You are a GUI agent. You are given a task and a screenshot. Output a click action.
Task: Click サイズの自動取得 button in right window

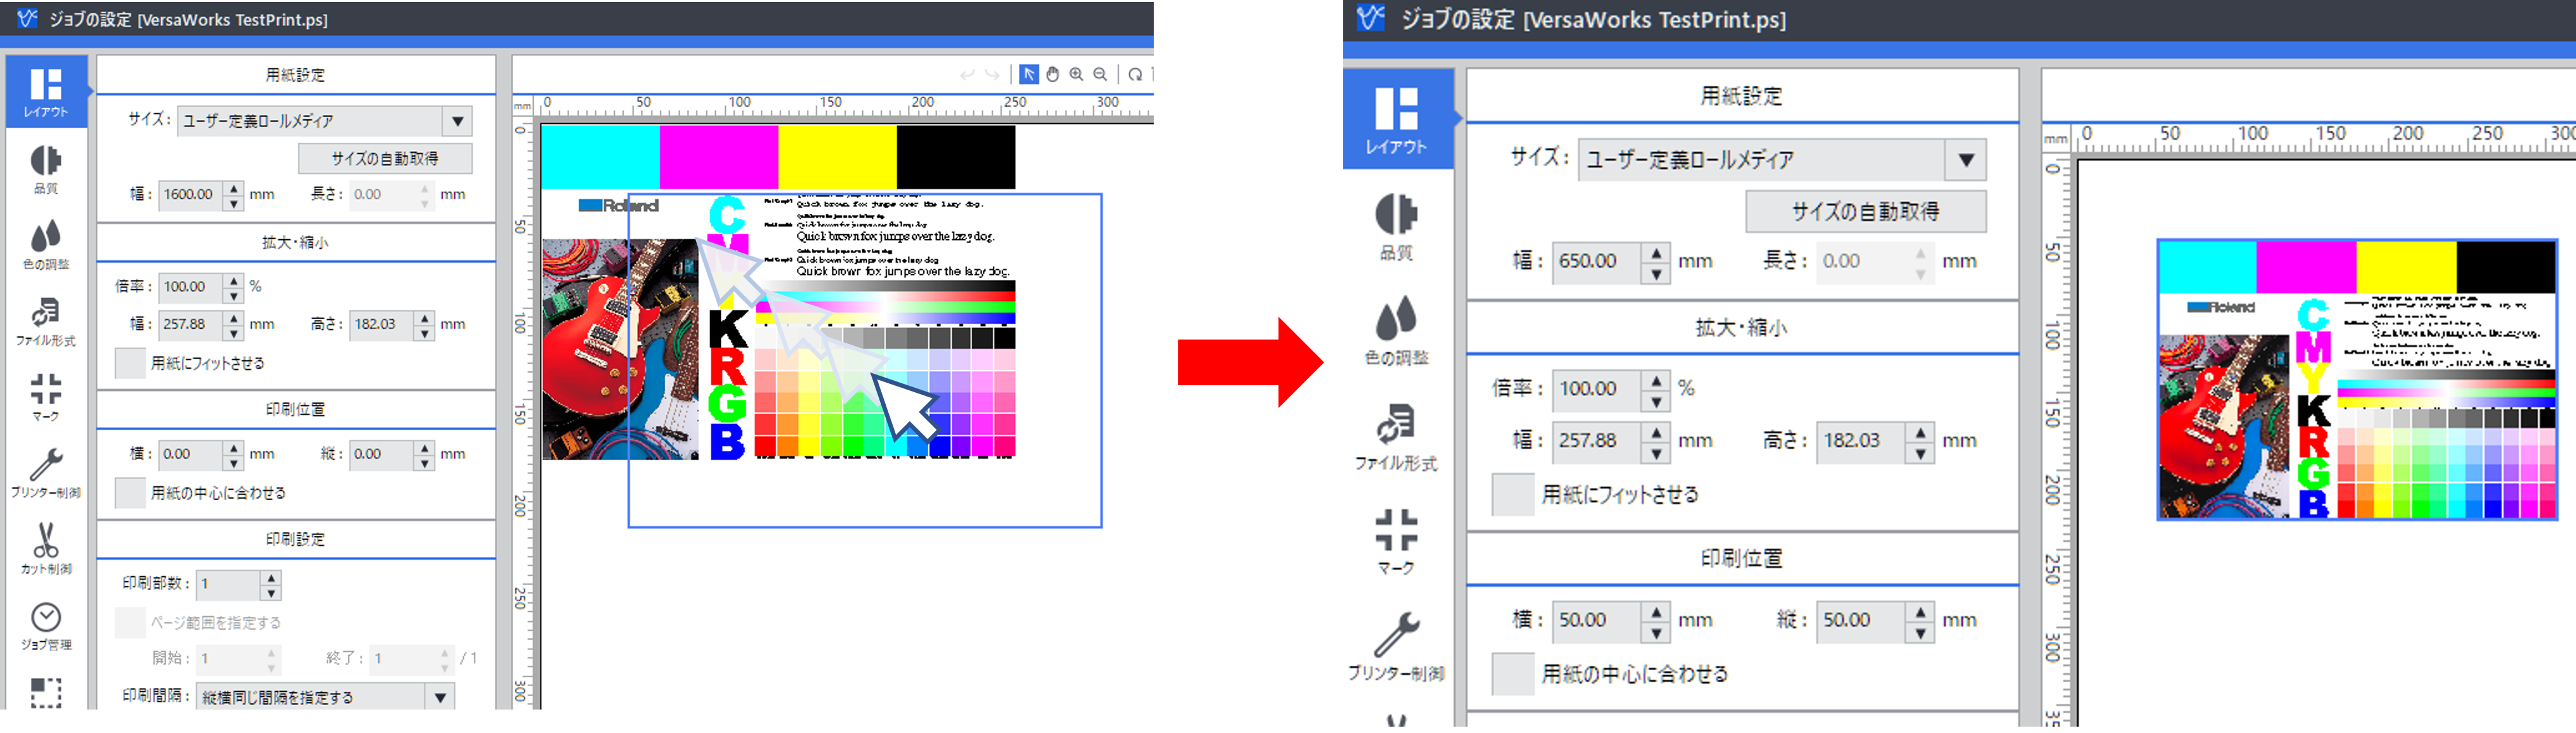pos(1866,212)
